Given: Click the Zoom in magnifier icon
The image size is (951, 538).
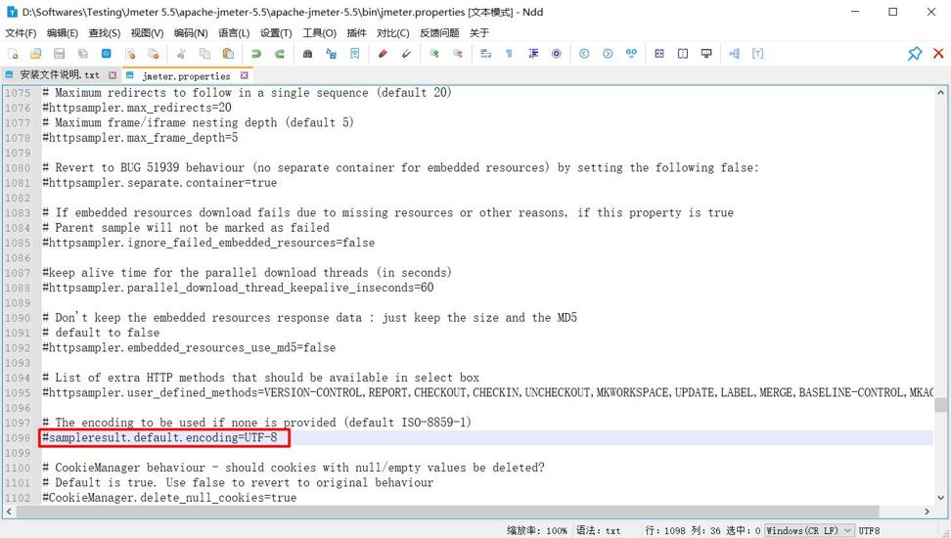Looking at the screenshot, I should tap(433, 54).
